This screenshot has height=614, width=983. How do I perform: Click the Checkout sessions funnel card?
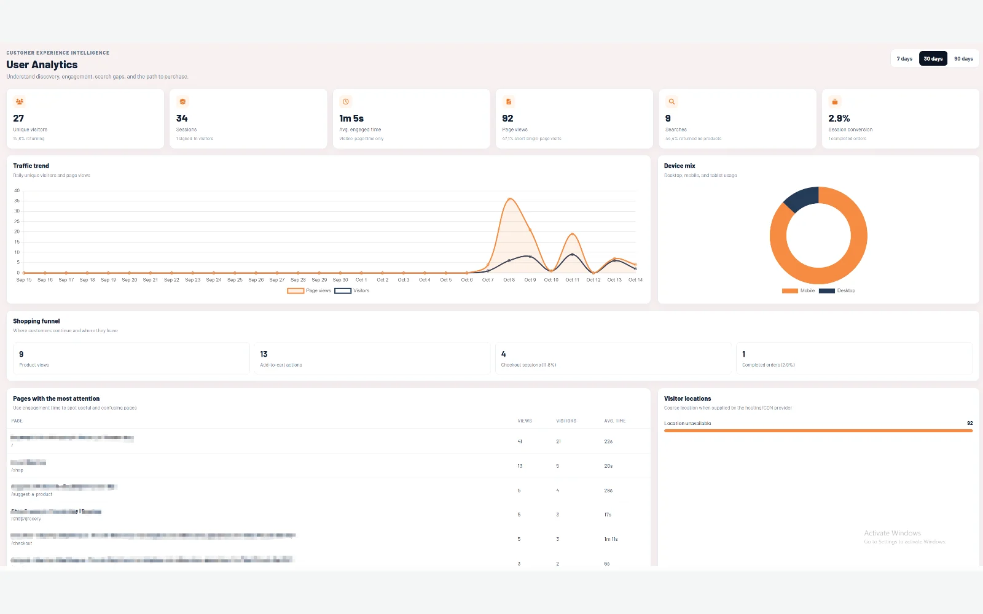(613, 359)
